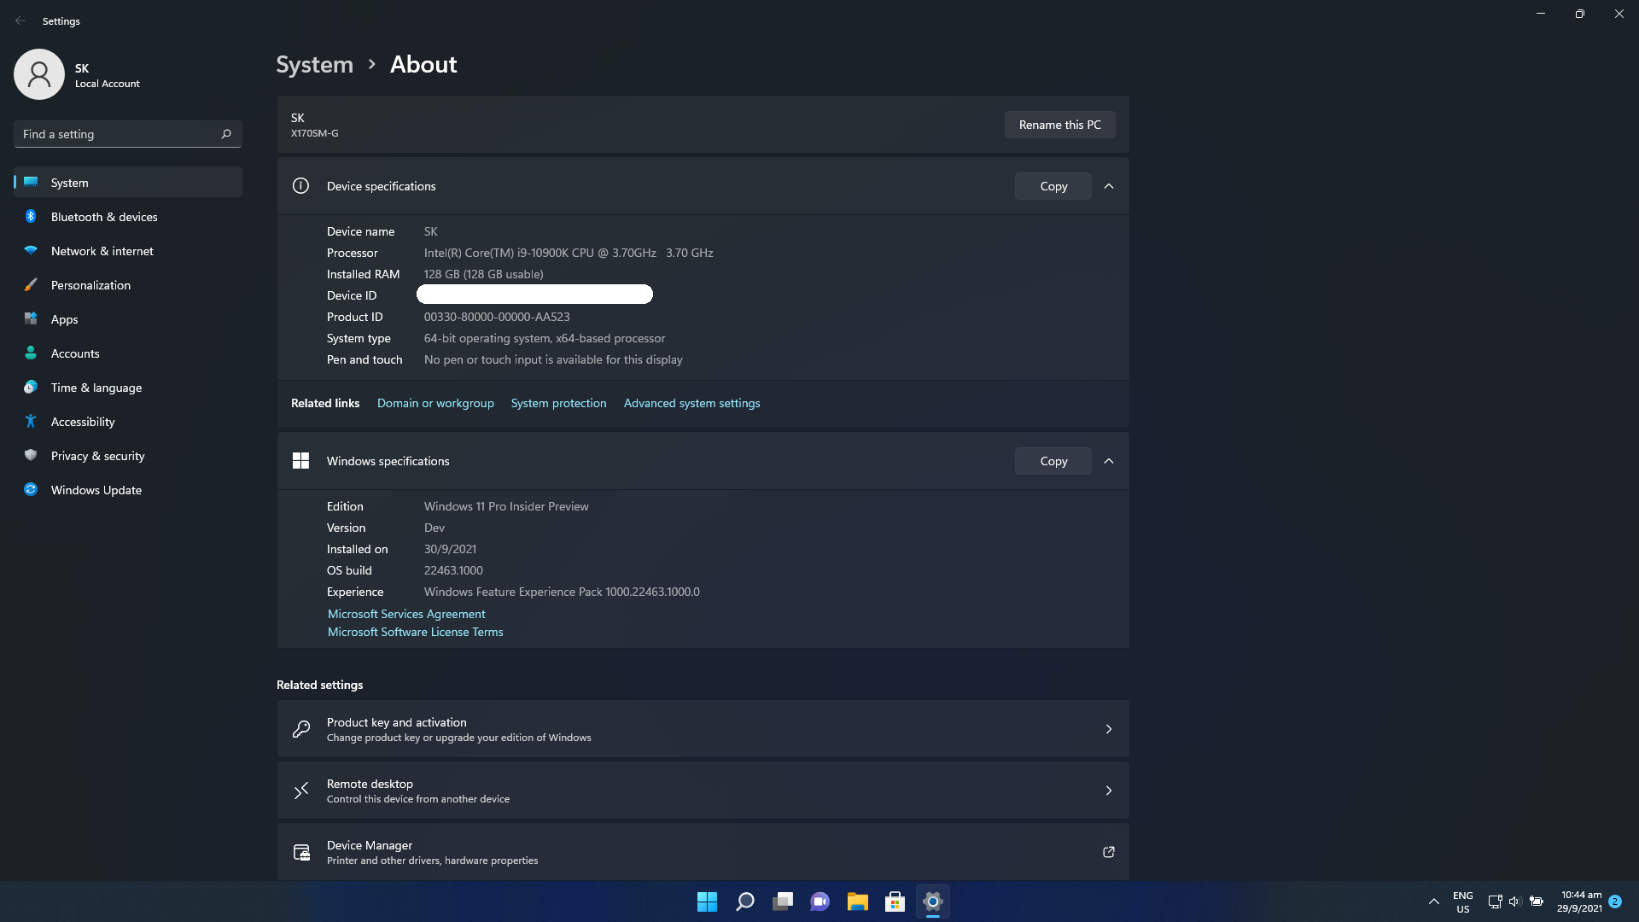The width and height of the screenshot is (1639, 922).
Task: Click the OS build 22463.1000 value
Action: (x=453, y=570)
